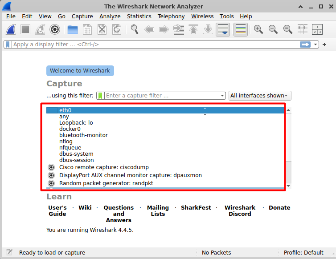Open the Edit menu
The height and width of the screenshot is (259, 336).
coord(27,16)
